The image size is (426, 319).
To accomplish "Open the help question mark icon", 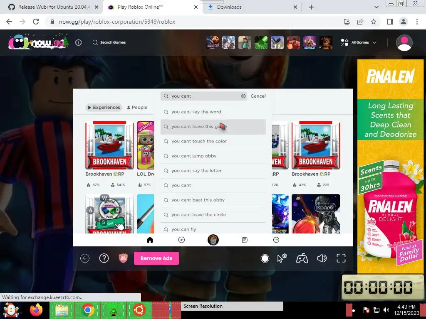I will coord(104,258).
